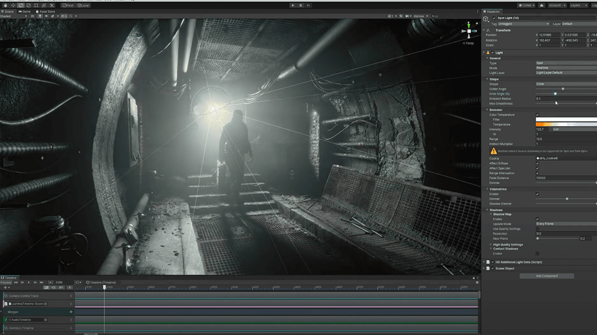597x335 pixels.
Task: Toggle Pivot mode in the toolbar
Action: click(67, 5)
